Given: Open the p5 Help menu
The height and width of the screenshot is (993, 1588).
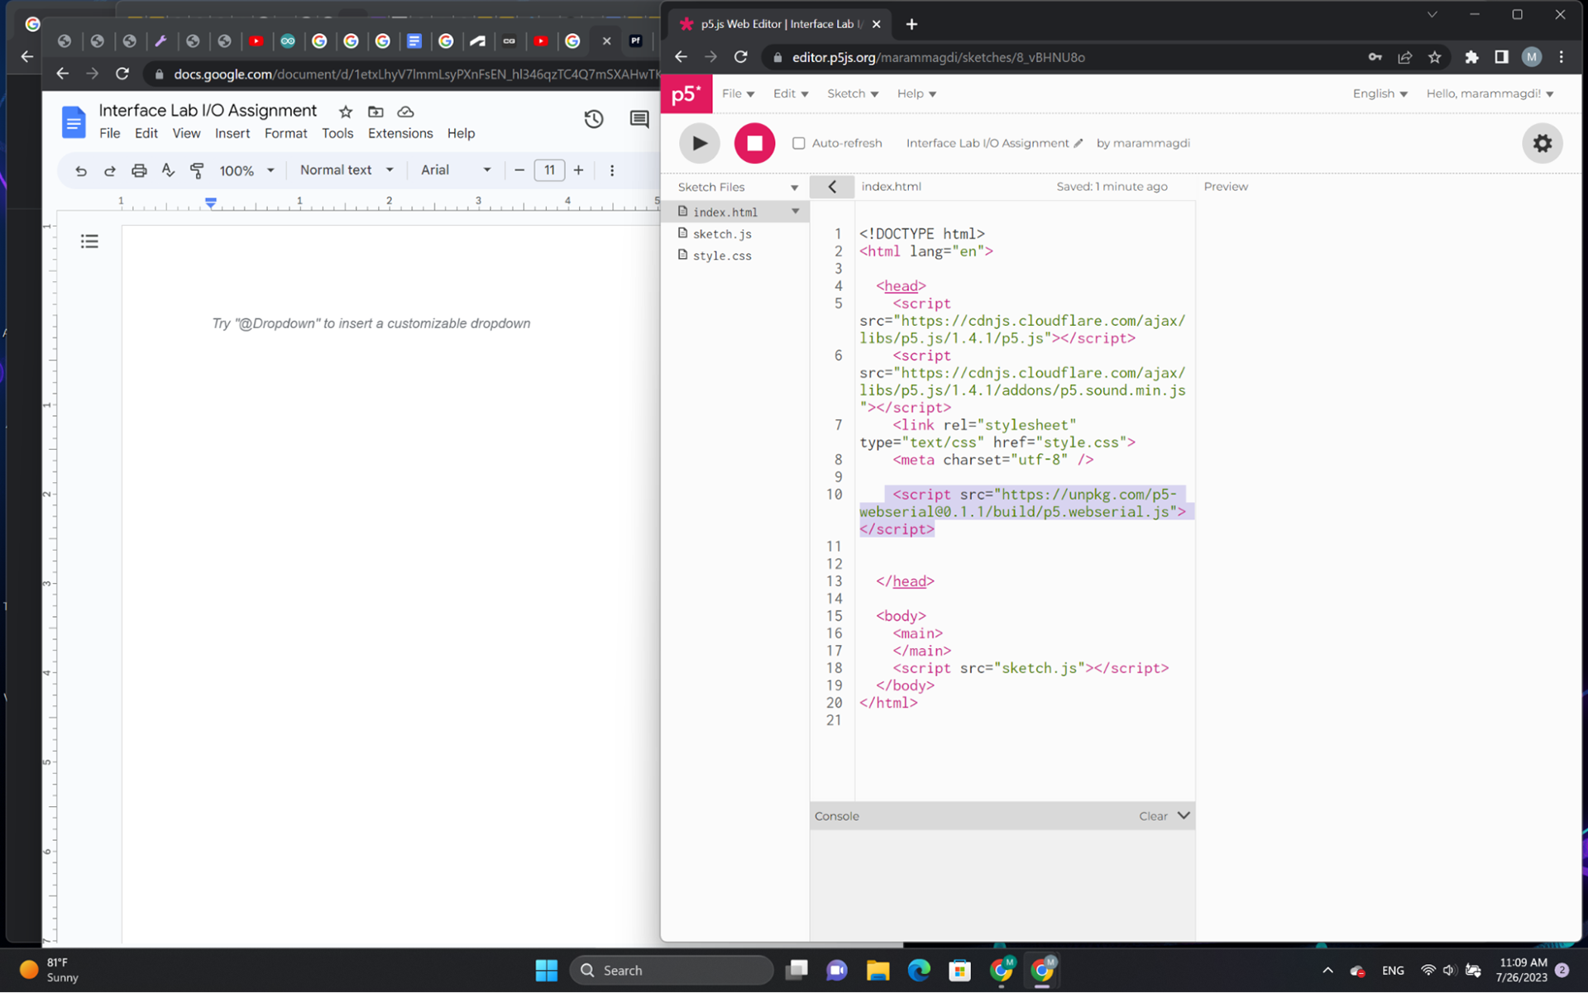Looking at the screenshot, I should coord(916,93).
